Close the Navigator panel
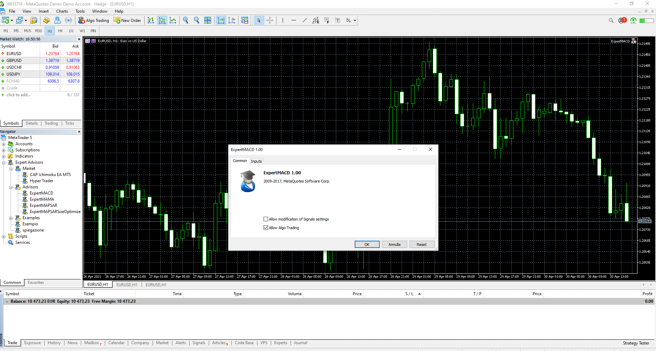The width and height of the screenshot is (656, 351). tap(79, 131)
